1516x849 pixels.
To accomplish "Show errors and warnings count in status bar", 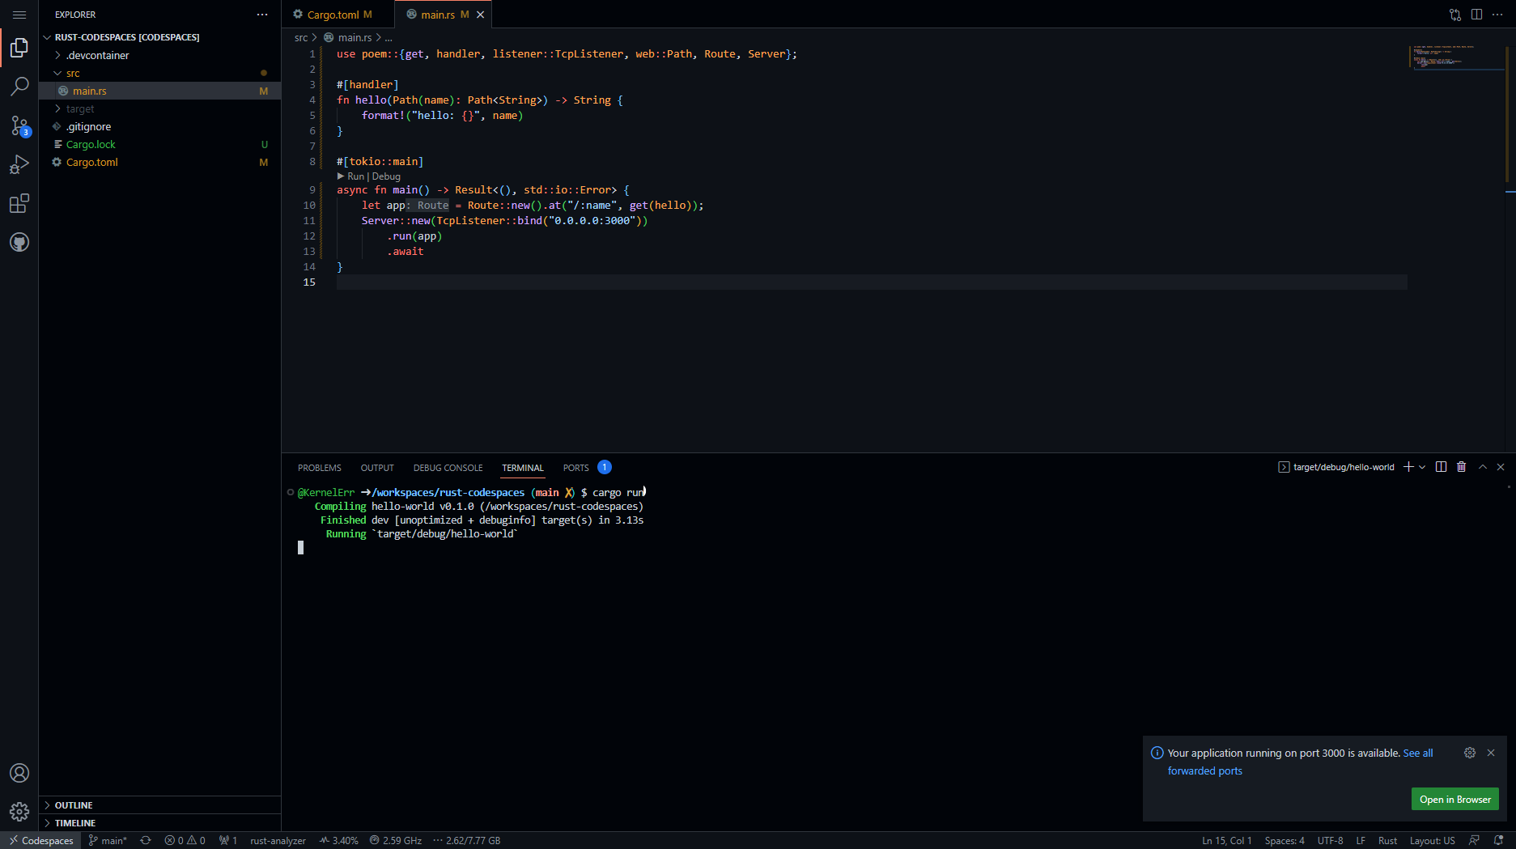I will (185, 840).
